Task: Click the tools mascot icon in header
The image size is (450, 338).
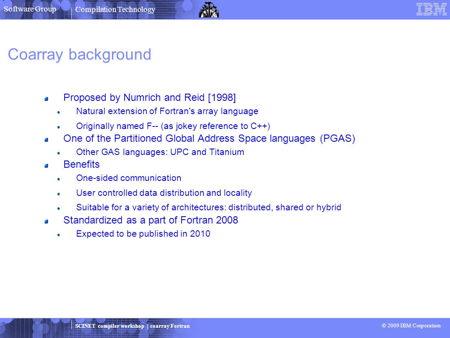Action: point(209,10)
